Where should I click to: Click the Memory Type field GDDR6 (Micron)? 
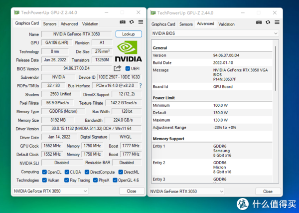pos(63,111)
